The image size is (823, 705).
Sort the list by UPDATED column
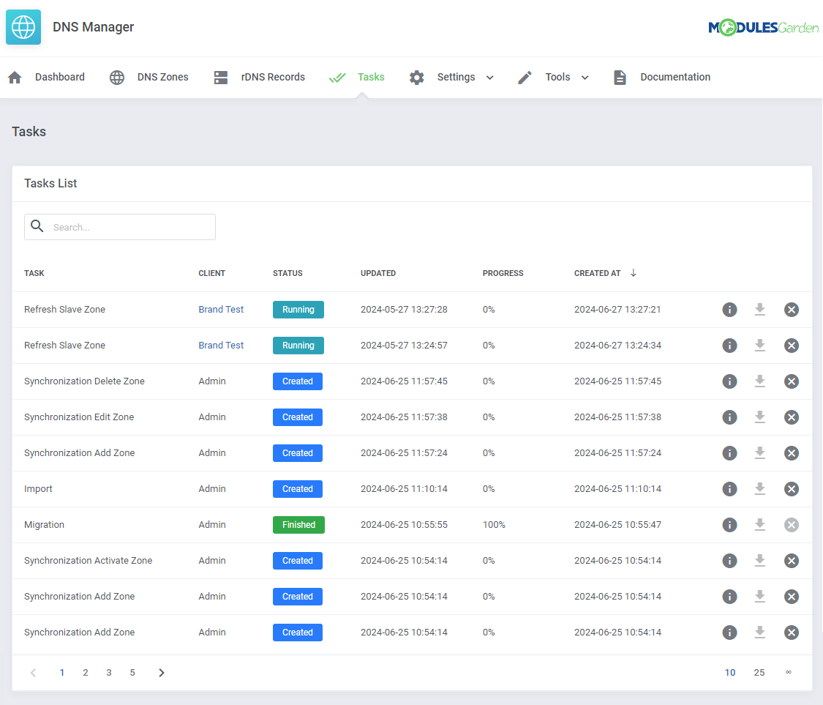point(378,273)
